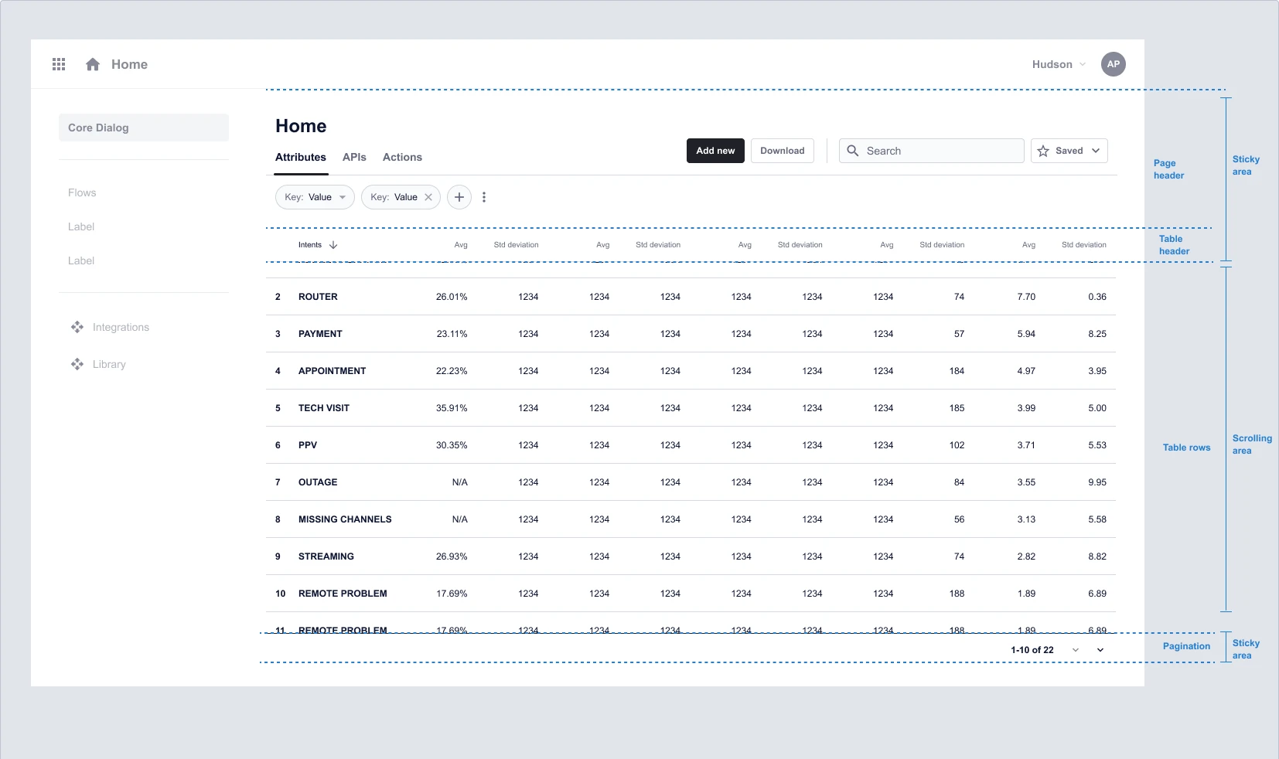Viewport: 1279px width, 759px height.
Task: Sort by the Intents arrow icon
Action: coord(333,245)
